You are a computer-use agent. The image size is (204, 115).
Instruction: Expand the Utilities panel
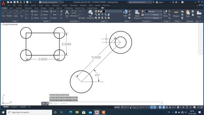(178, 21)
